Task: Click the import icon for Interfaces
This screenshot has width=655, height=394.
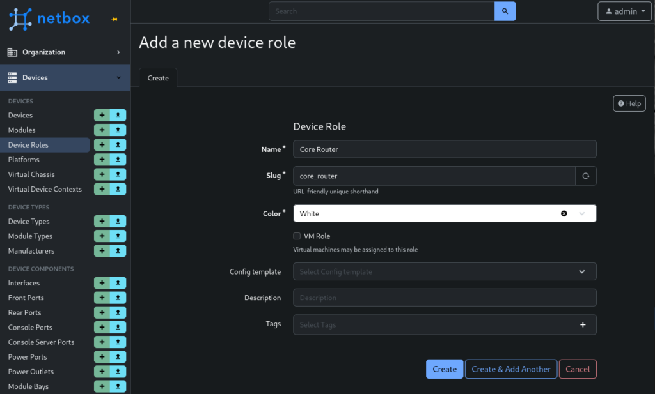Action: coord(118,283)
